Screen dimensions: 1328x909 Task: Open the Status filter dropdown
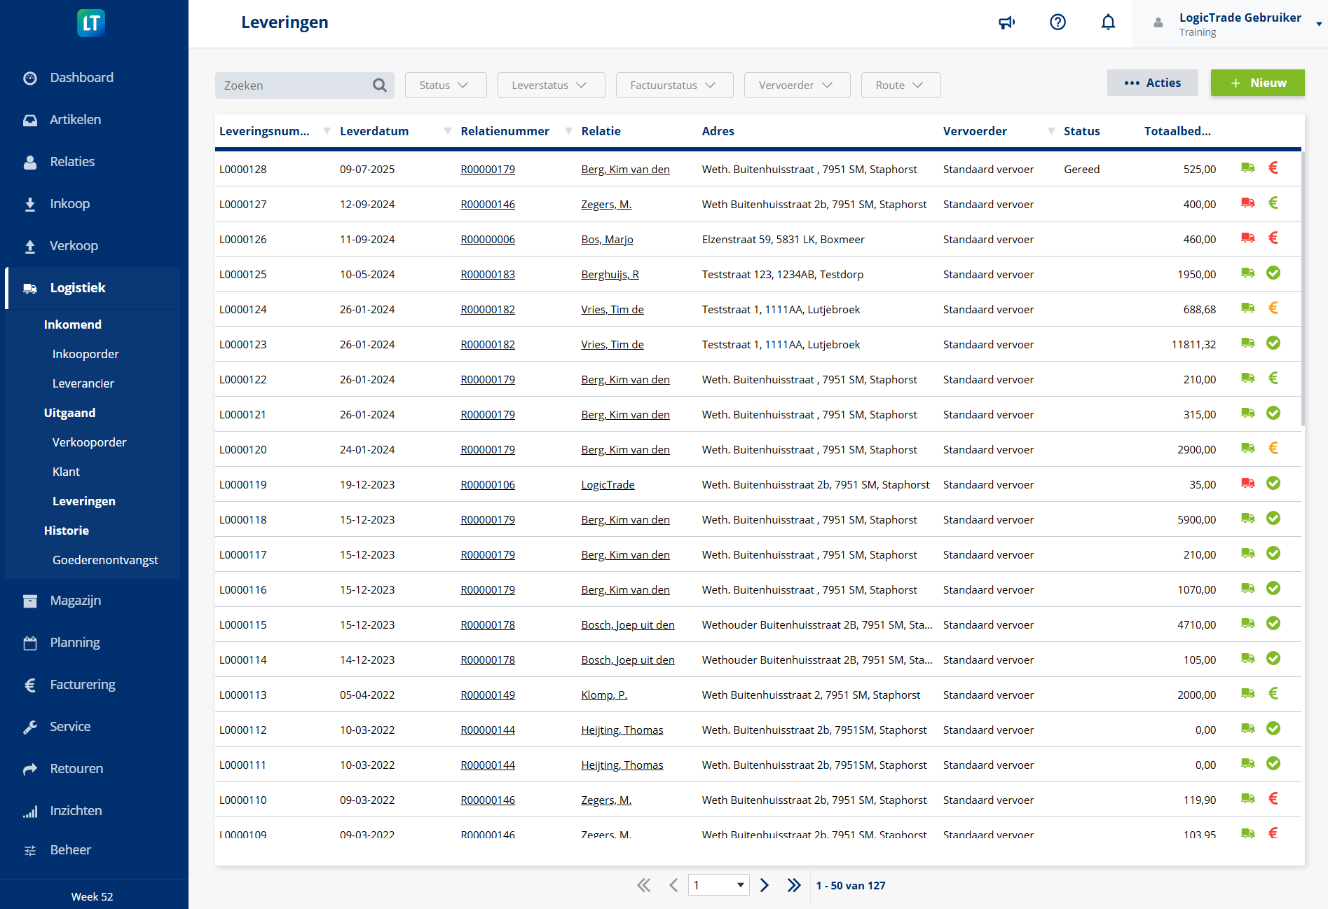click(x=446, y=85)
